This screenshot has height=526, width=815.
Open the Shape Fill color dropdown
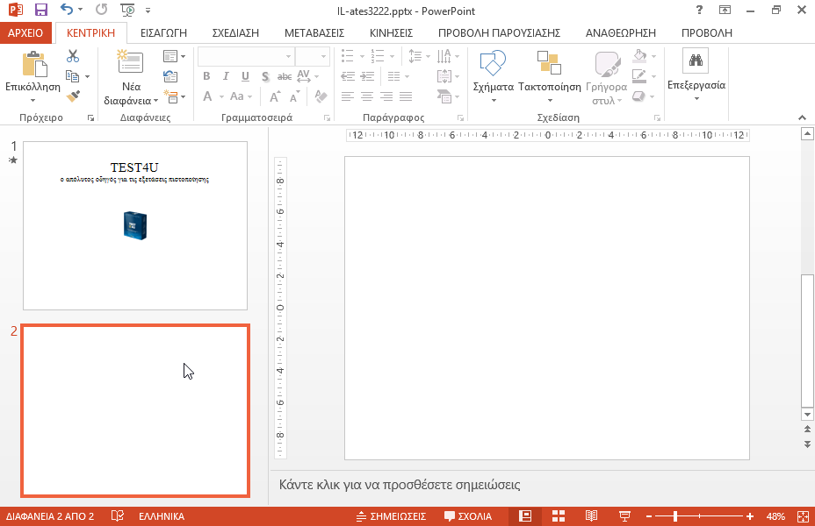click(x=654, y=56)
